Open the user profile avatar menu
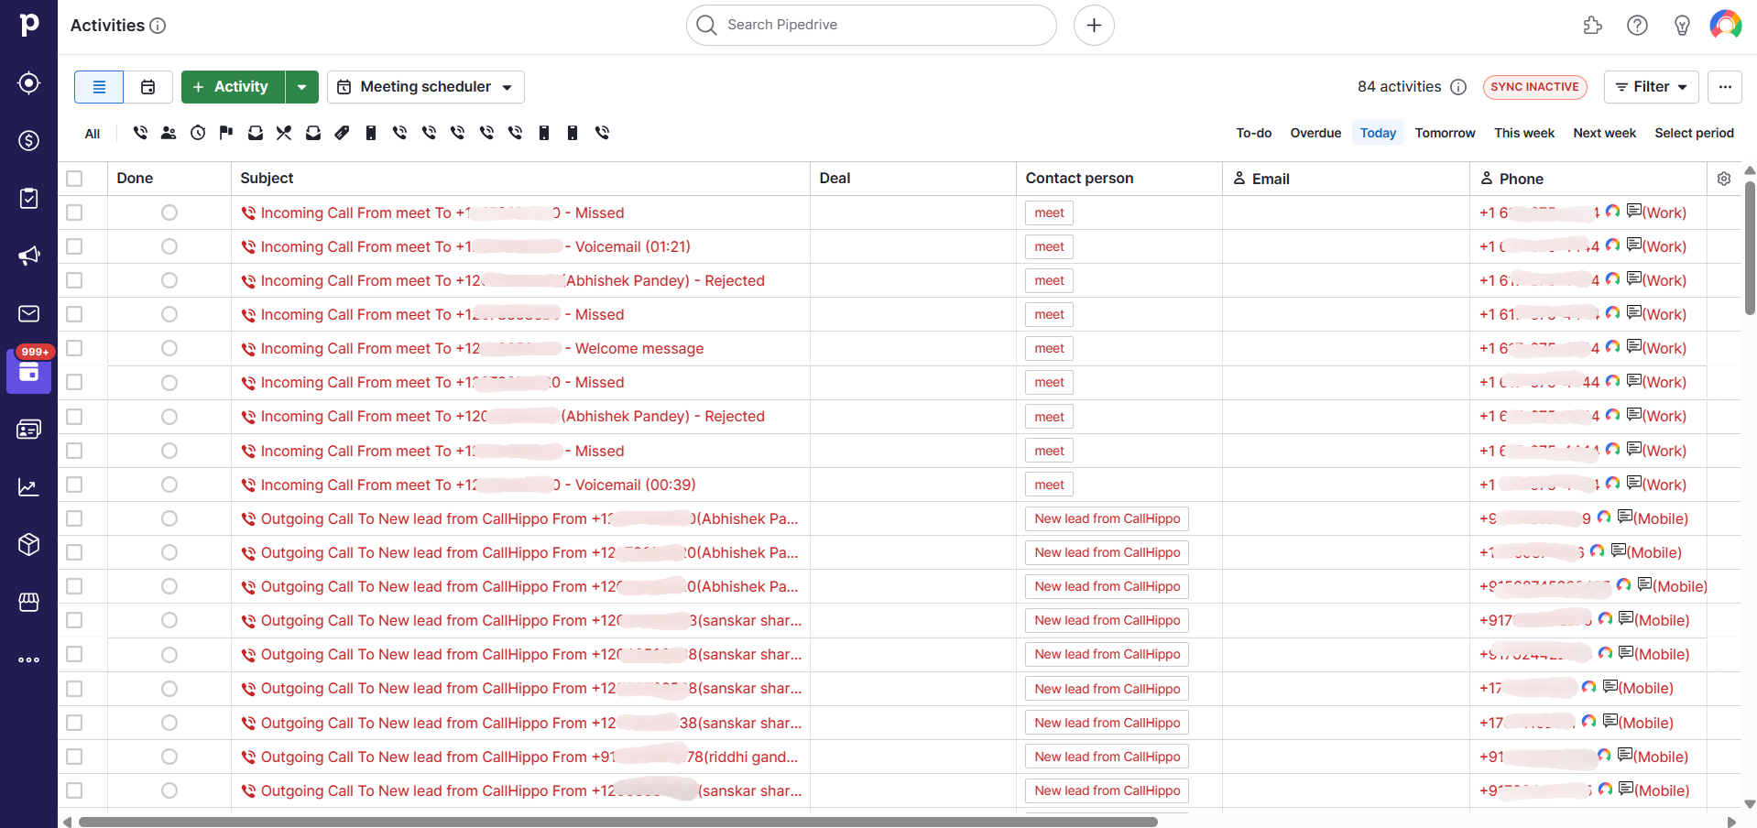Image resolution: width=1757 pixels, height=828 pixels. pyautogui.click(x=1726, y=25)
